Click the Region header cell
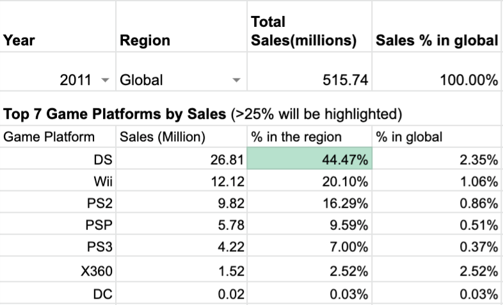The width and height of the screenshot is (503, 305). click(145, 41)
